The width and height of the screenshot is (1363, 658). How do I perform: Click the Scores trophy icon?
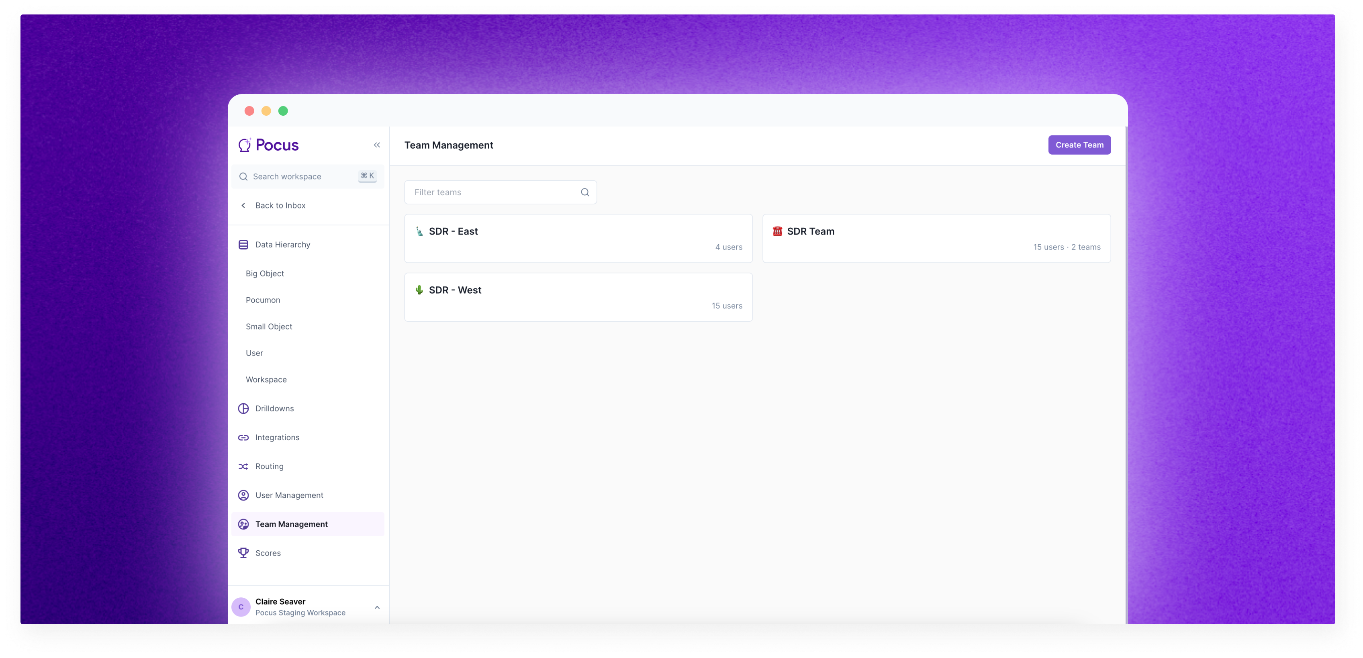(x=243, y=553)
